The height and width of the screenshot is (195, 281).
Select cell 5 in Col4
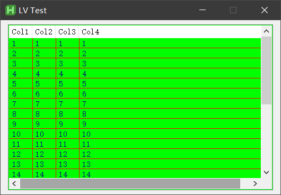[x=170, y=83]
